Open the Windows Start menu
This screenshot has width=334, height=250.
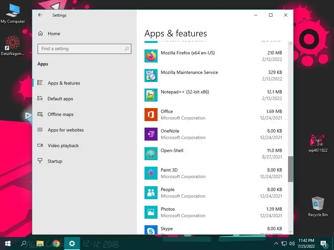(x=8, y=243)
